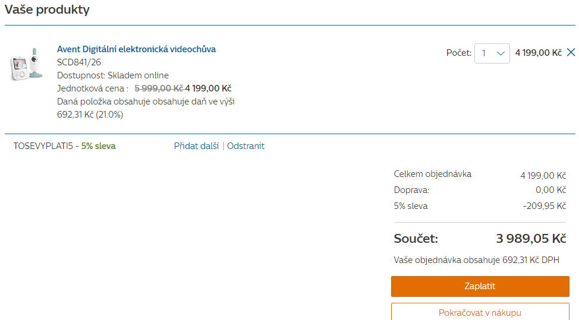Remove the product with the X icon
This screenshot has width=579, height=320.
[571, 52]
